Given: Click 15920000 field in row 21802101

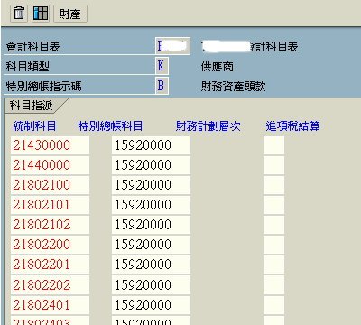Looking at the screenshot, I should point(151,205).
